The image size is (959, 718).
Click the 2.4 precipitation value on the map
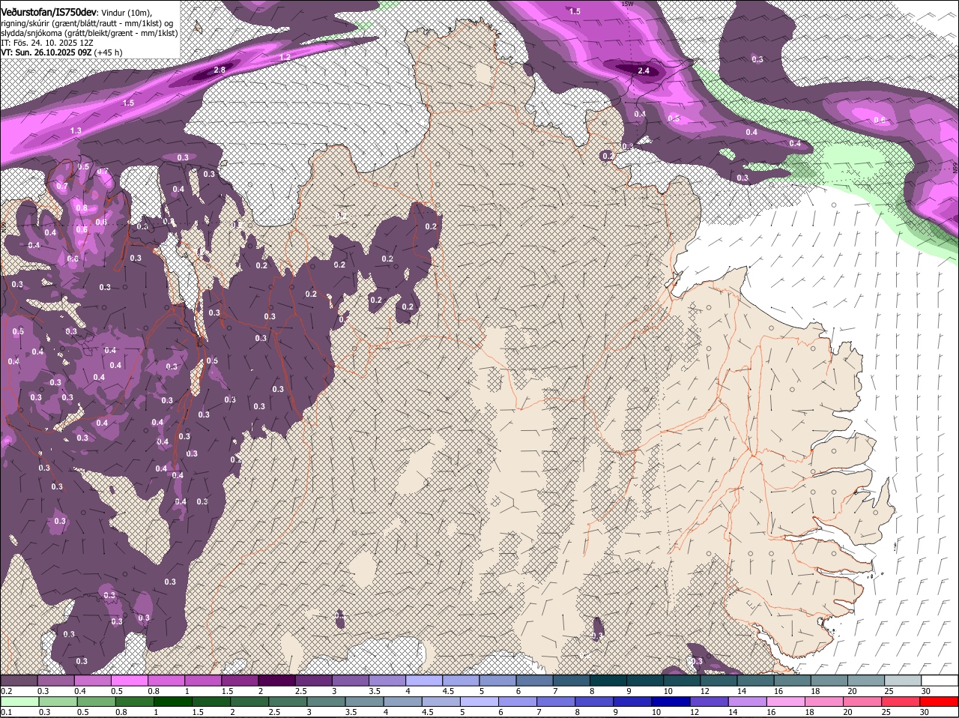click(644, 70)
